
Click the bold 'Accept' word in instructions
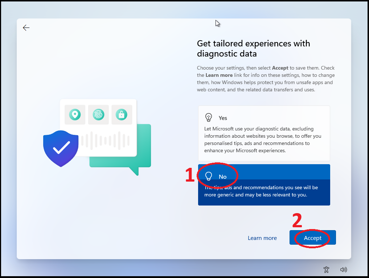coord(280,68)
